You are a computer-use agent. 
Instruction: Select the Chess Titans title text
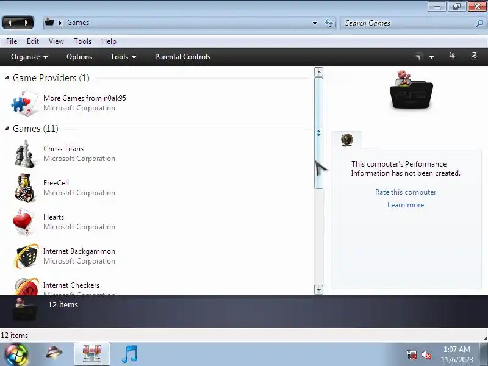point(63,149)
